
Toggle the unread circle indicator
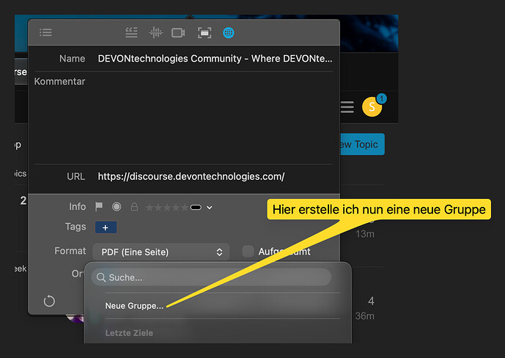tap(117, 207)
